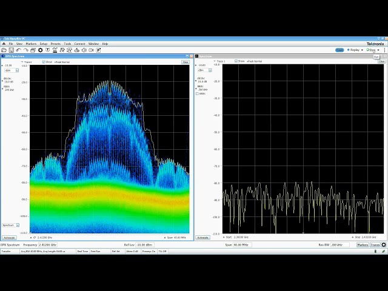The height and width of the screenshot is (291, 388).
Task: Click the Undo arrow icon
Action: [x=18, y=50]
